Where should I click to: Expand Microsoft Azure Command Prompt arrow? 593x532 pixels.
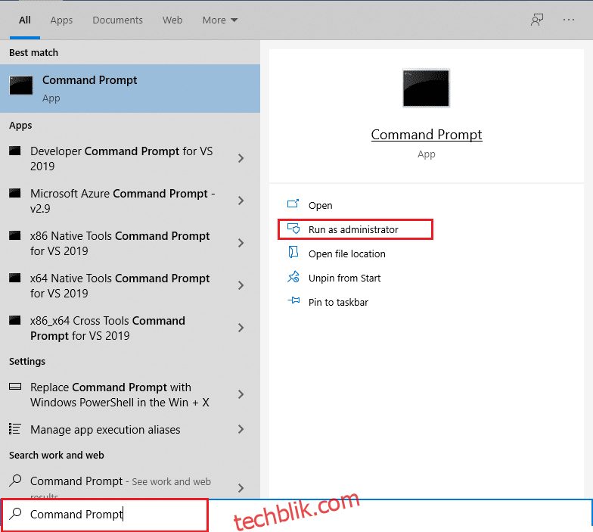[x=241, y=201]
